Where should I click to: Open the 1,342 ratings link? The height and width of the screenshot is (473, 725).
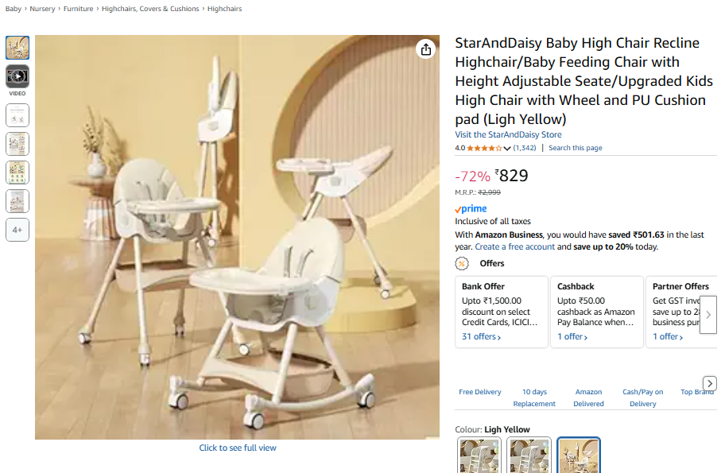tap(525, 148)
